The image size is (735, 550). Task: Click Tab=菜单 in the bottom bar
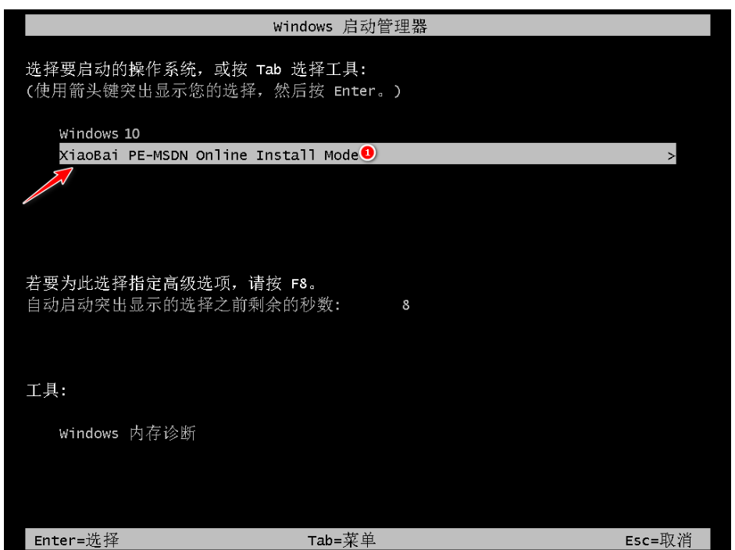tap(341, 540)
